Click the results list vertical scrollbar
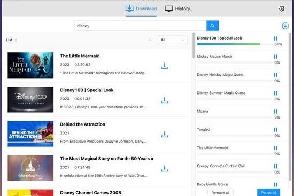The width and height of the screenshot is (294, 196). coord(194,45)
